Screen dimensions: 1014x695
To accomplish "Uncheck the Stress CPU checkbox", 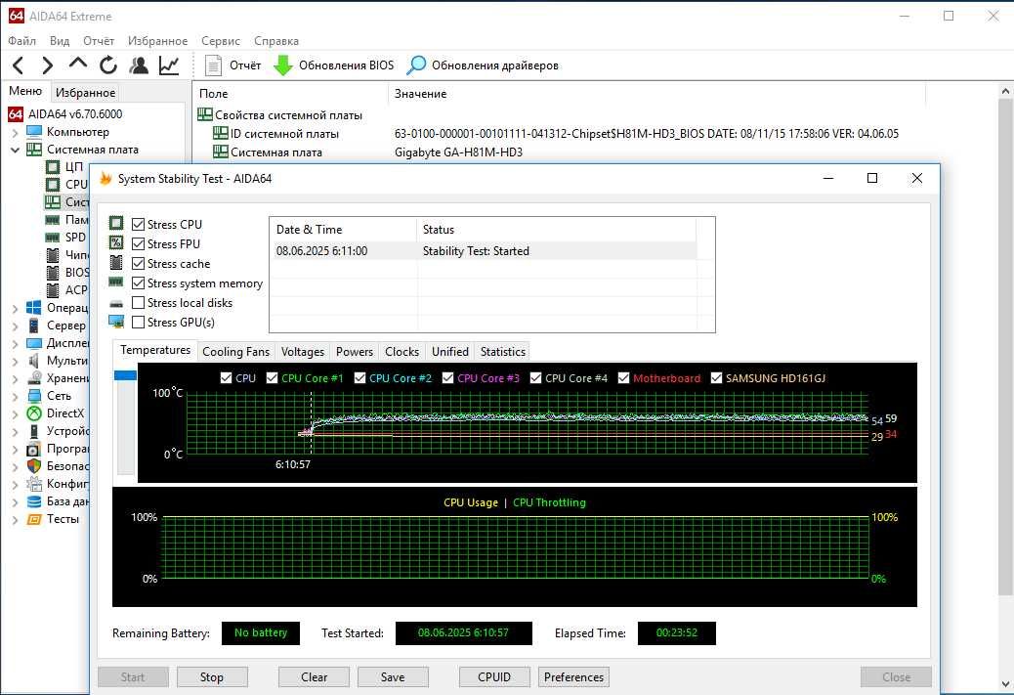I will pyautogui.click(x=138, y=224).
